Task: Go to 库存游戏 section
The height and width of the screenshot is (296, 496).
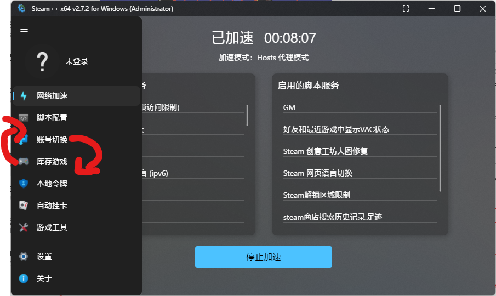Action: point(76,162)
